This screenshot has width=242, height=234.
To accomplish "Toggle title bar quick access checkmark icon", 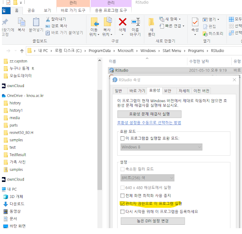I will click(x=8, y=2).
